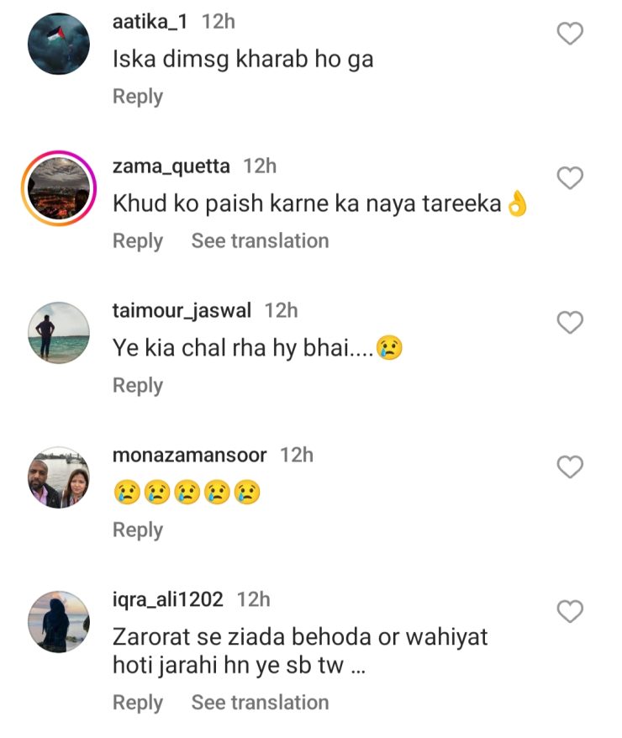This screenshot has height=738, width=622.
Task: Reply to monazamansoor's comment
Action: (x=137, y=530)
